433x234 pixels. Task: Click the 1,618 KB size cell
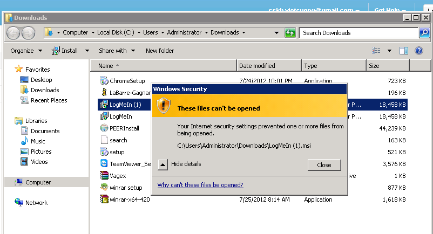tap(394, 199)
